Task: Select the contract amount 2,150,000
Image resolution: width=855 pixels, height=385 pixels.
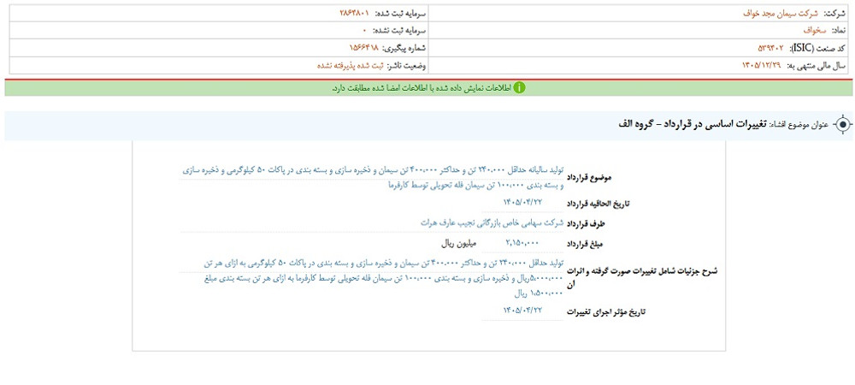Action: click(522, 243)
